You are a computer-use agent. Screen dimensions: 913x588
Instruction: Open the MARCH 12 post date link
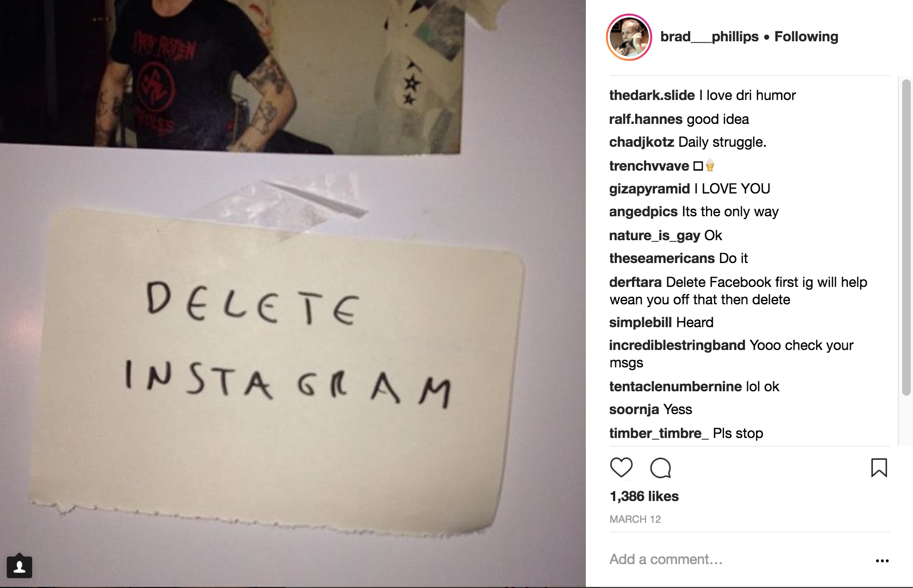635,519
